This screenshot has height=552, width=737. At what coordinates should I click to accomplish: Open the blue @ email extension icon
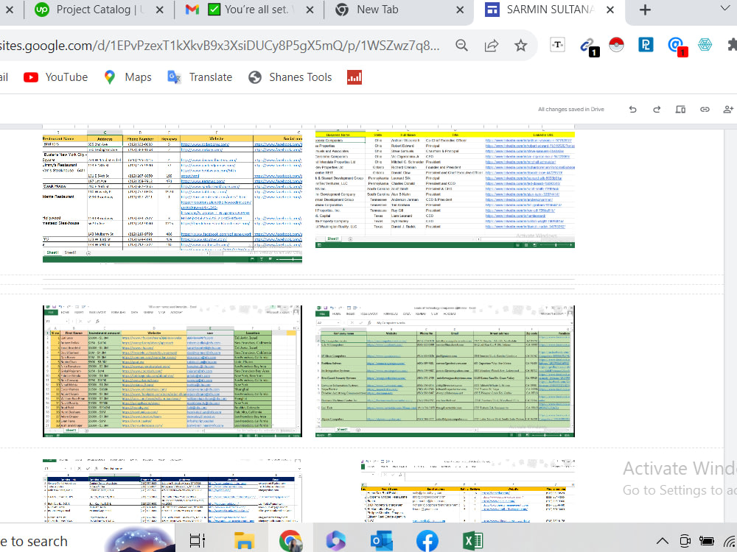(677, 46)
